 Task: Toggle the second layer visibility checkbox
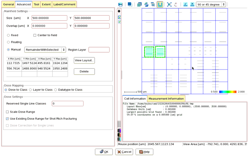119,22
